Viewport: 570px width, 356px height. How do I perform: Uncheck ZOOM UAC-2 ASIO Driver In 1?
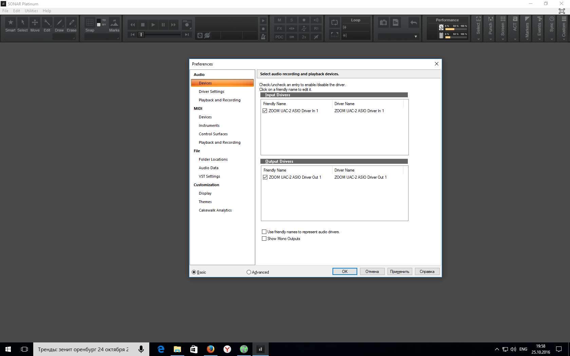pyautogui.click(x=265, y=111)
